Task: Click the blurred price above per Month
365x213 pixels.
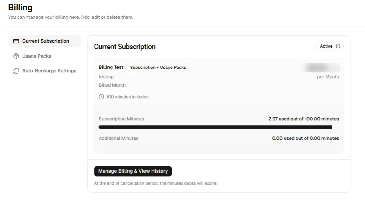Action: click(x=322, y=68)
